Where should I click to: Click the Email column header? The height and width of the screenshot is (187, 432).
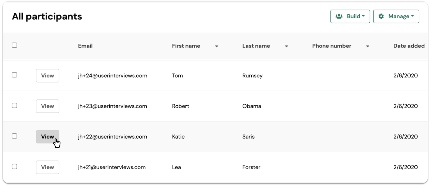tap(85, 46)
